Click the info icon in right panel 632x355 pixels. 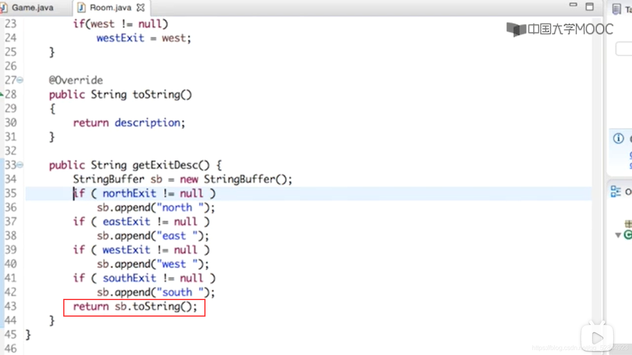(619, 138)
